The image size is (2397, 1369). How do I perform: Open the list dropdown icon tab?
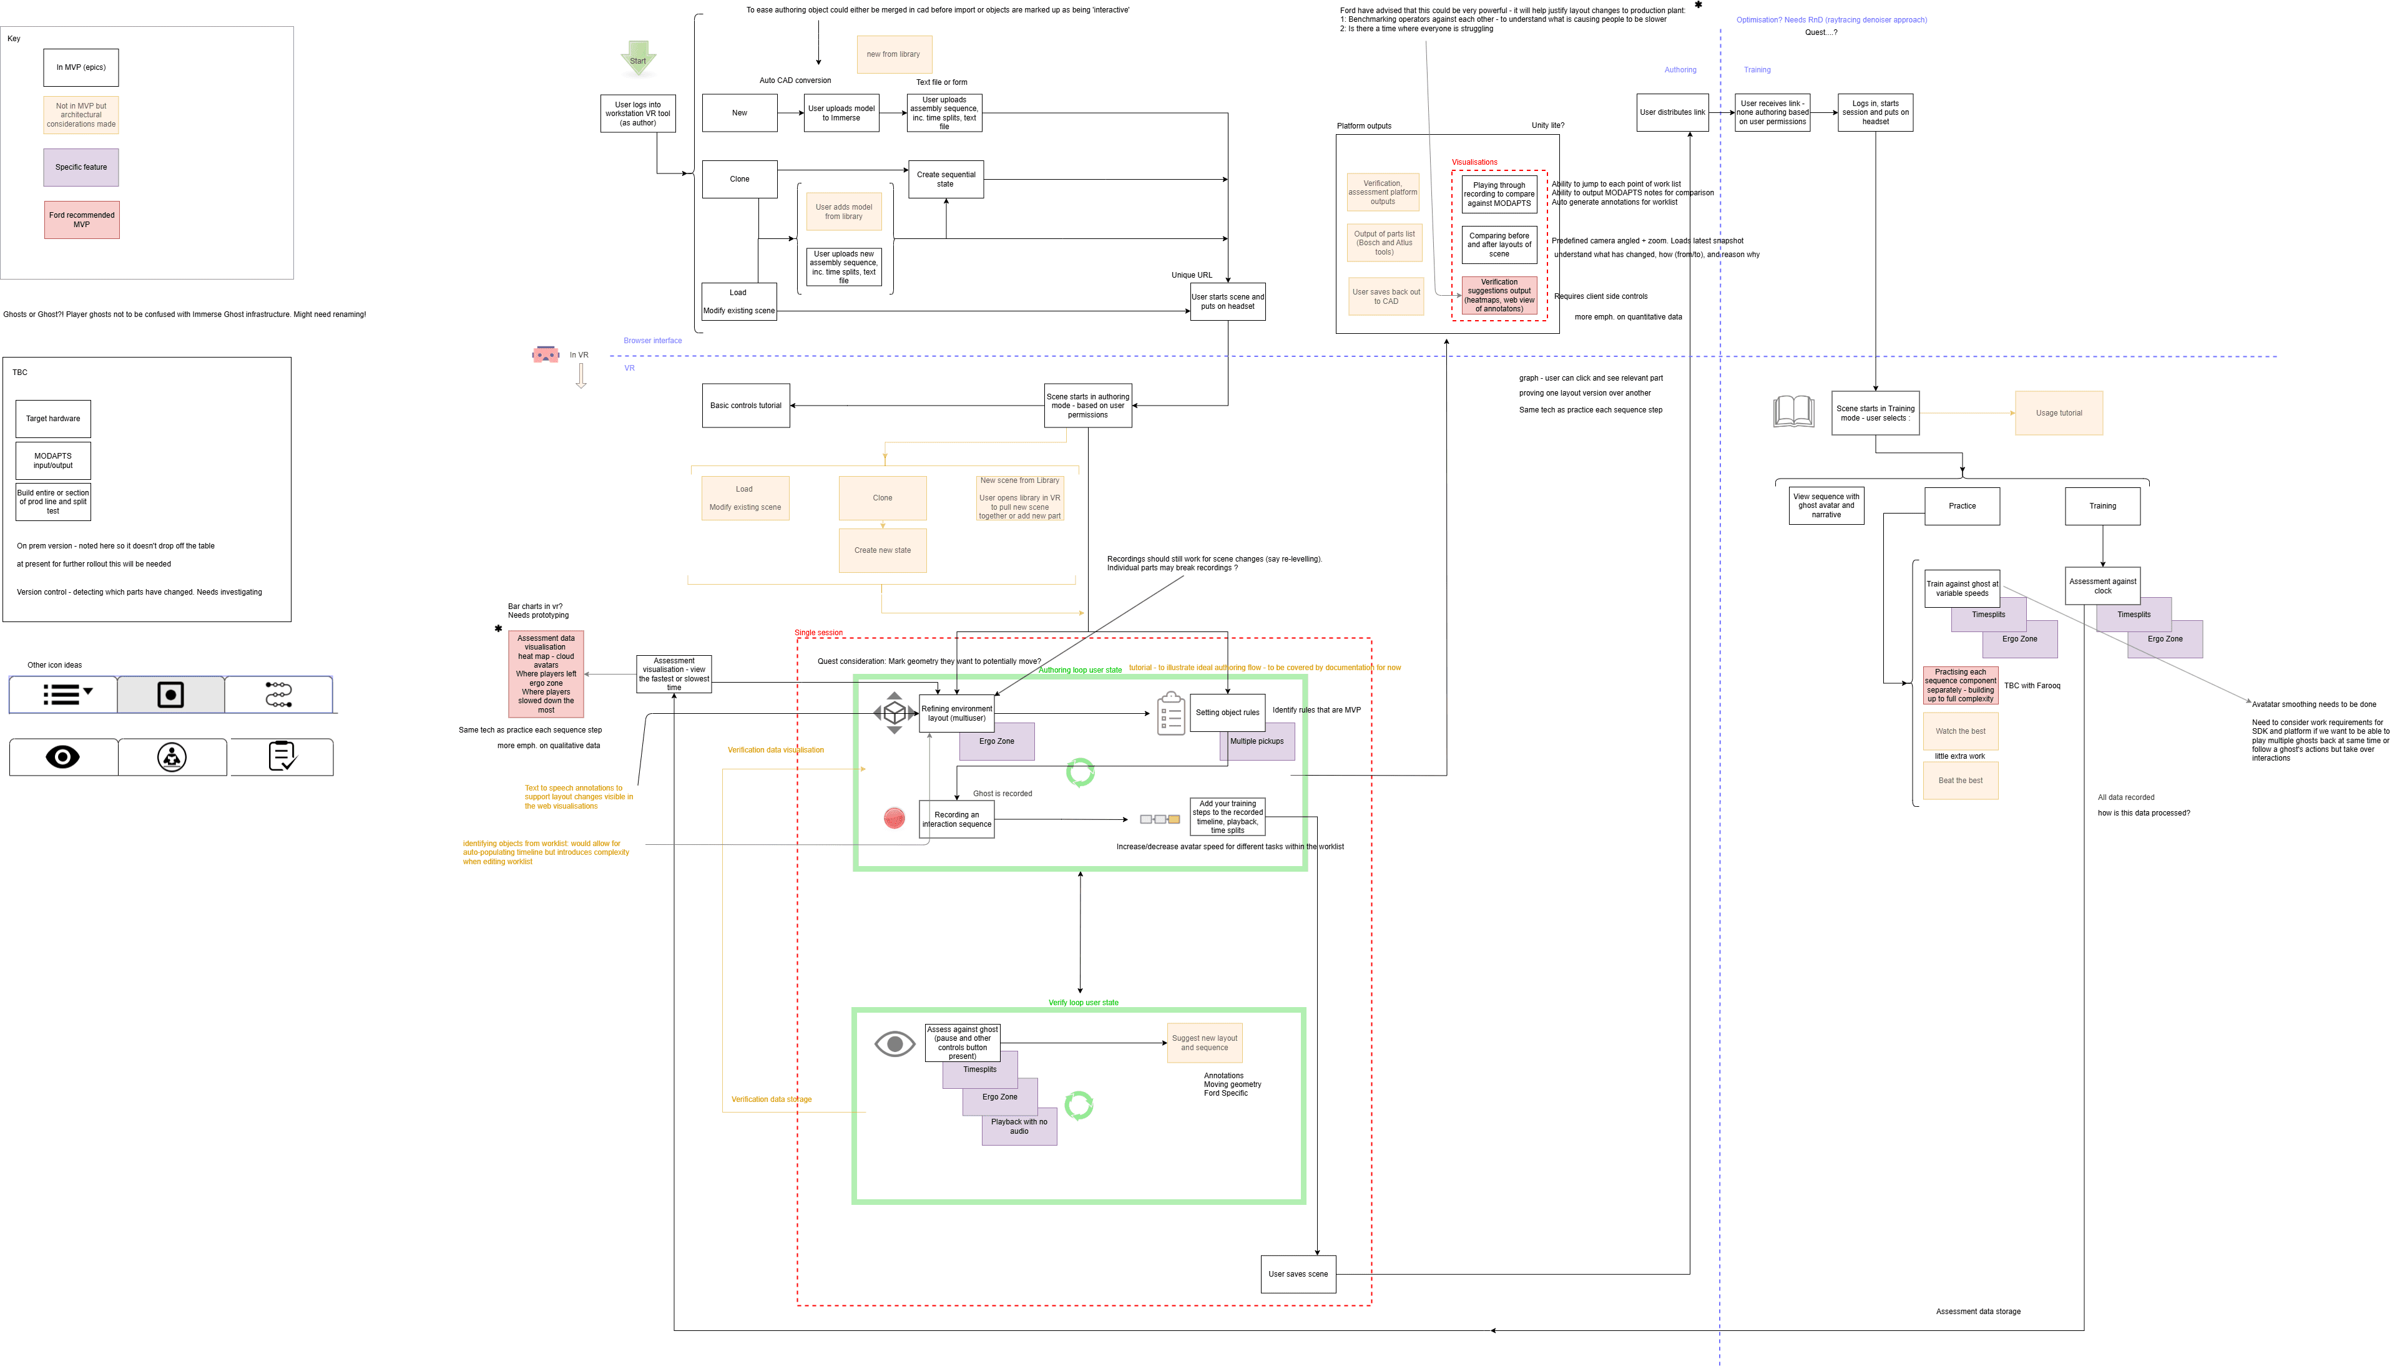[x=66, y=695]
